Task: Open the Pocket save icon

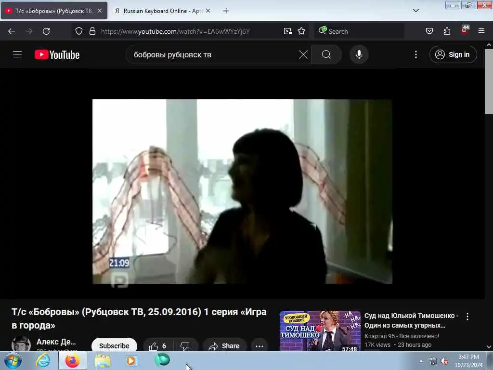Action: 429,31
